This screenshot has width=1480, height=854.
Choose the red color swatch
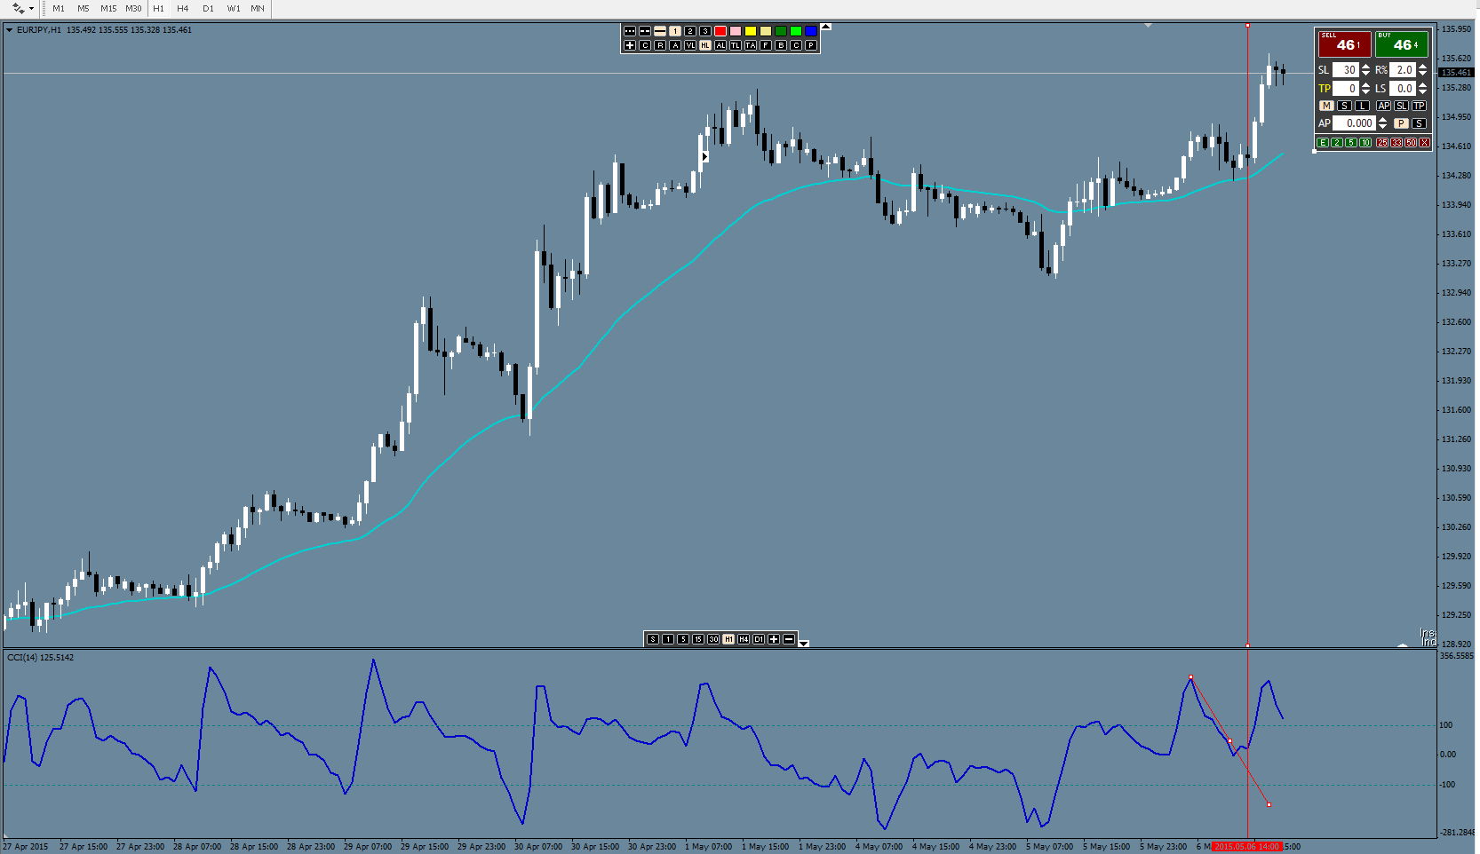[x=720, y=31]
